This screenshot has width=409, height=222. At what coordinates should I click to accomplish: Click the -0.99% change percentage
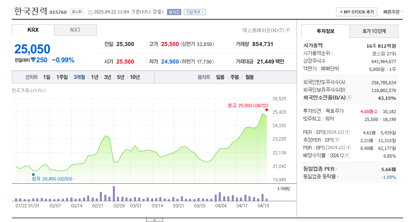(x=63, y=60)
